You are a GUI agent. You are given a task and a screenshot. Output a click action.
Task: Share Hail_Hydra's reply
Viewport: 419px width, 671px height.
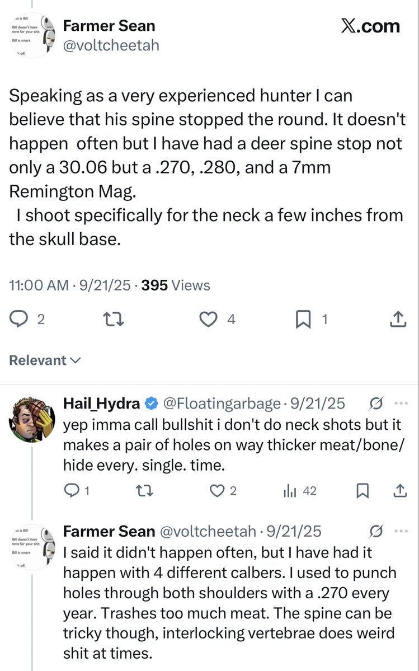[x=400, y=491]
